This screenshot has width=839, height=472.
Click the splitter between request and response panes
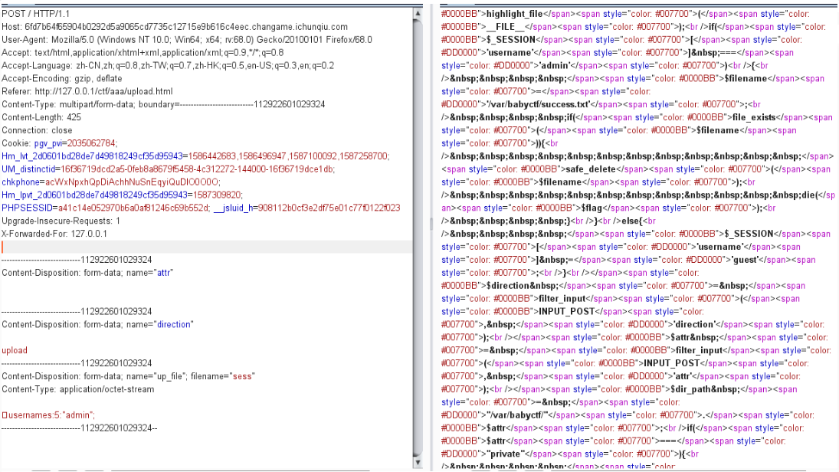coord(431,222)
